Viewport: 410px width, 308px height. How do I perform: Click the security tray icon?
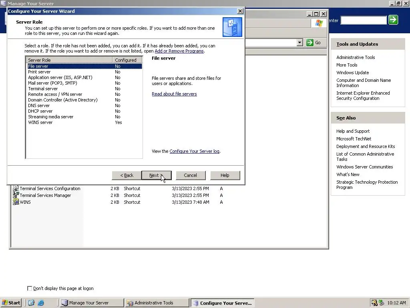click(374, 303)
